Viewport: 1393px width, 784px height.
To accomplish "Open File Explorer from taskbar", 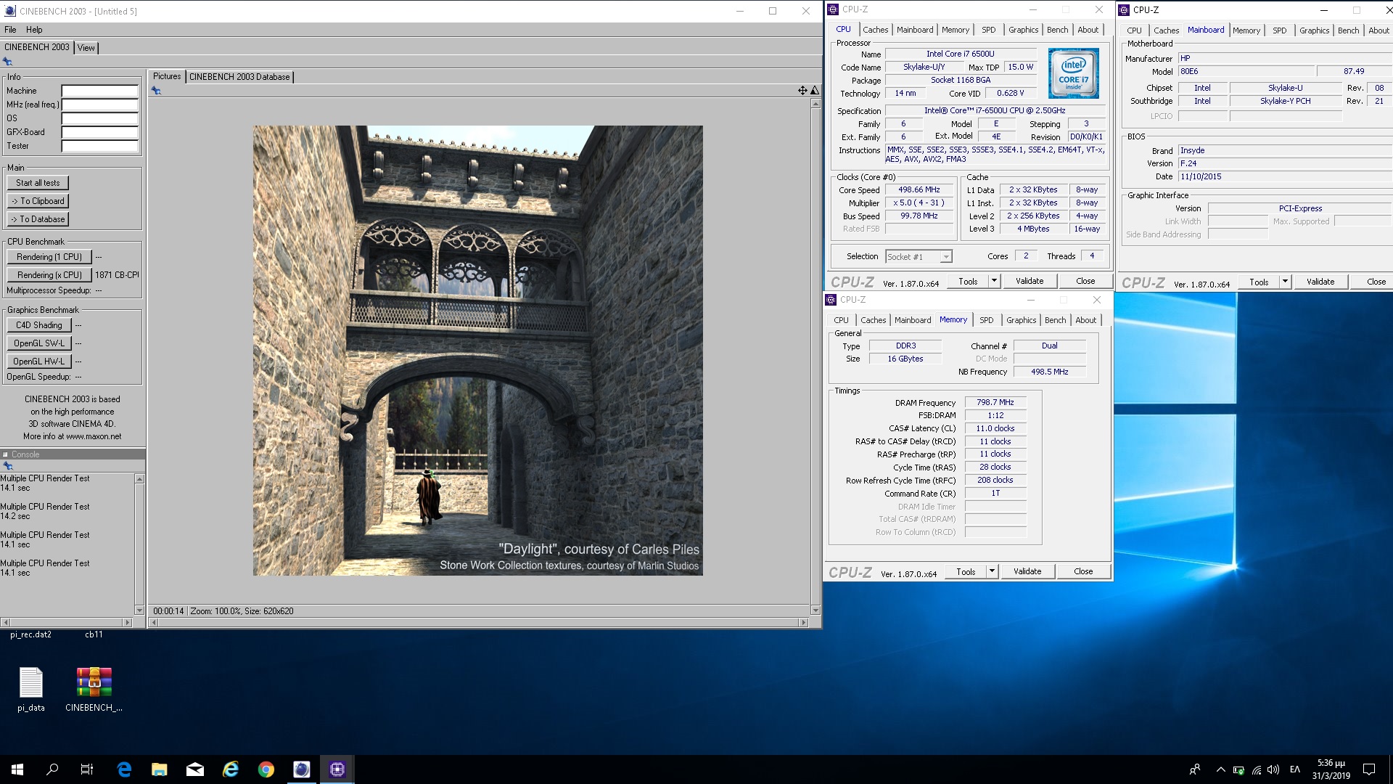I will pos(160,769).
